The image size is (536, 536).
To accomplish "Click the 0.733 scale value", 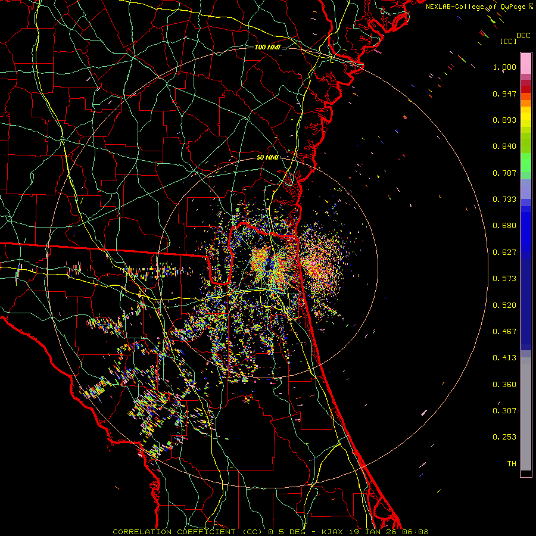I will 504,200.
